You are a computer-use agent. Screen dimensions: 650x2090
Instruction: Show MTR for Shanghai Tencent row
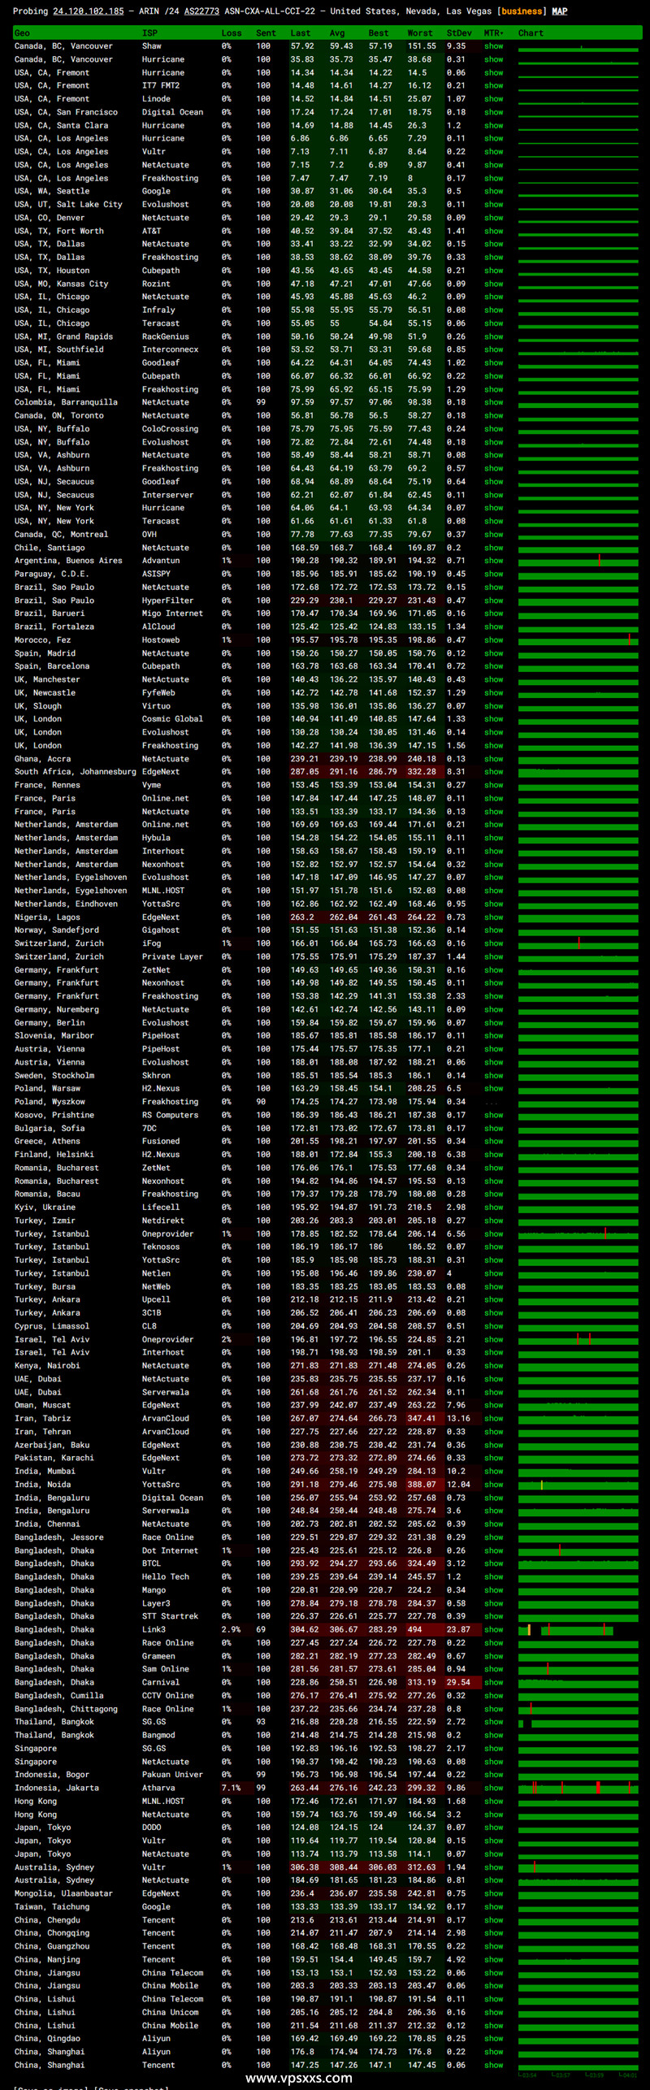coord(494,2066)
